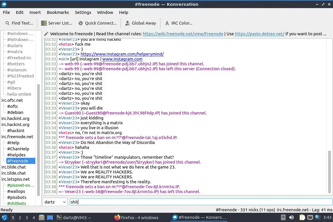Select the irc.oftc.net server entry
This screenshot has width=333, height=222.
pos(12,100)
